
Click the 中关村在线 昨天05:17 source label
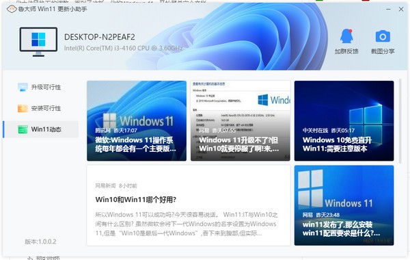(329, 131)
